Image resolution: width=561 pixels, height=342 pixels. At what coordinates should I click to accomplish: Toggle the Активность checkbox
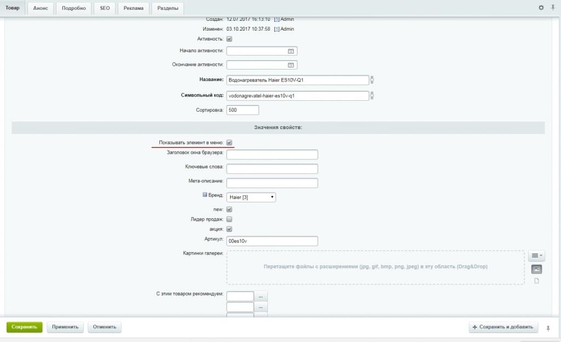coord(230,39)
